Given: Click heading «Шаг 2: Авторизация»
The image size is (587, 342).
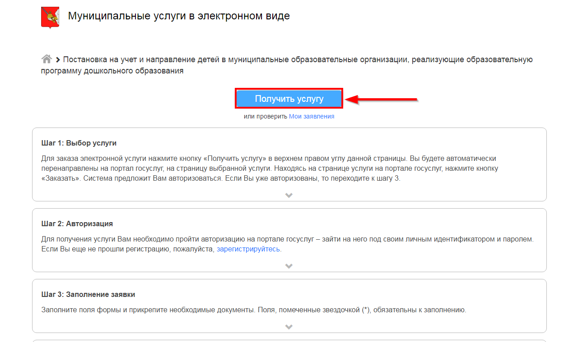Looking at the screenshot, I should [x=77, y=223].
